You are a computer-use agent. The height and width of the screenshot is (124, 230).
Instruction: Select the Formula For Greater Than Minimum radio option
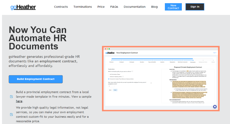tap(108, 79)
